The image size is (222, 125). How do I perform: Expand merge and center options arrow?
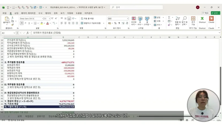pos(104,23)
